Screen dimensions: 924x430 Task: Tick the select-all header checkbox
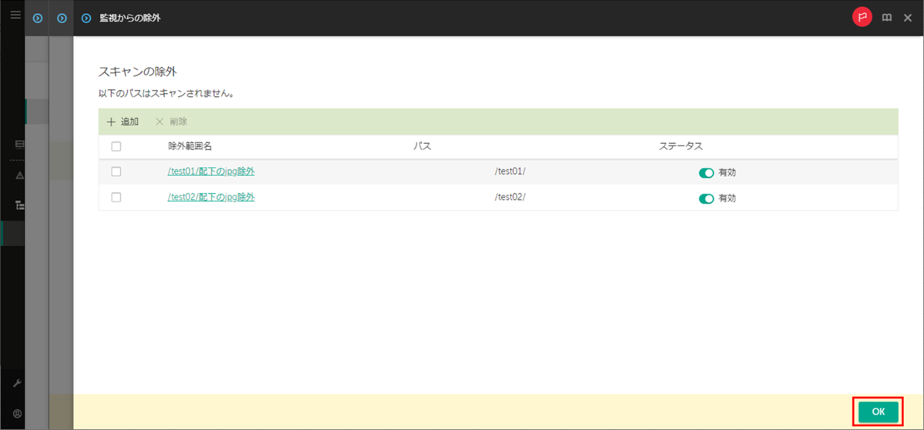116,146
